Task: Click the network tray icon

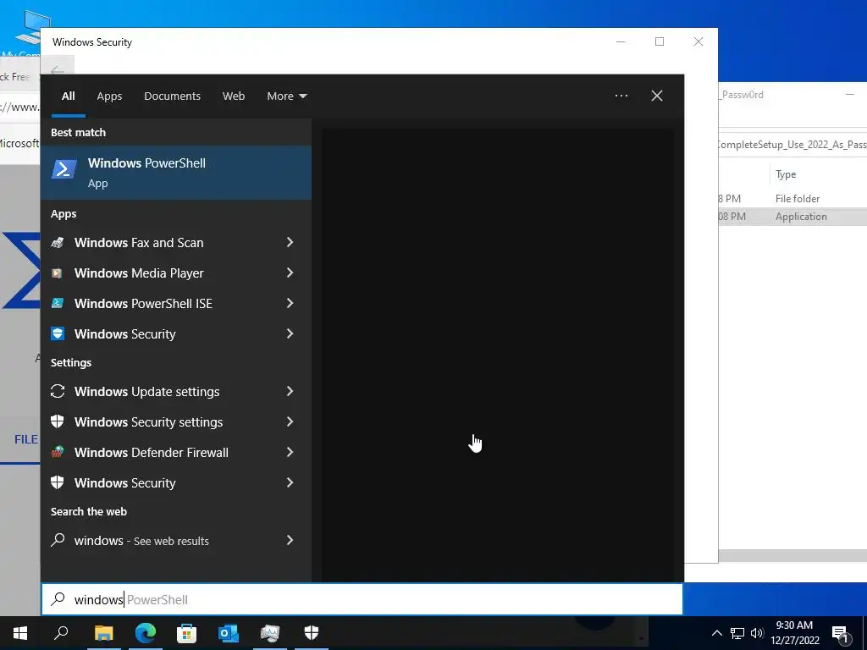Action: click(x=737, y=633)
